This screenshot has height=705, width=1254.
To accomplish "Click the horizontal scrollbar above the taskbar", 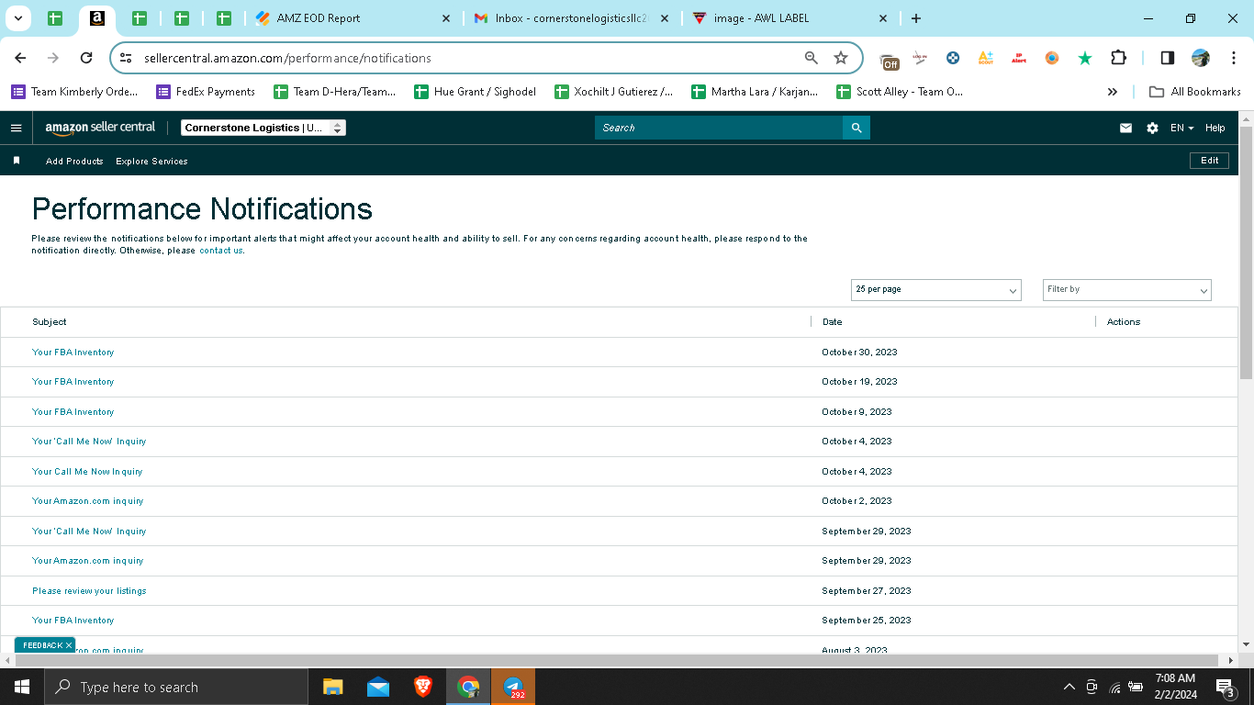I will (x=618, y=660).
